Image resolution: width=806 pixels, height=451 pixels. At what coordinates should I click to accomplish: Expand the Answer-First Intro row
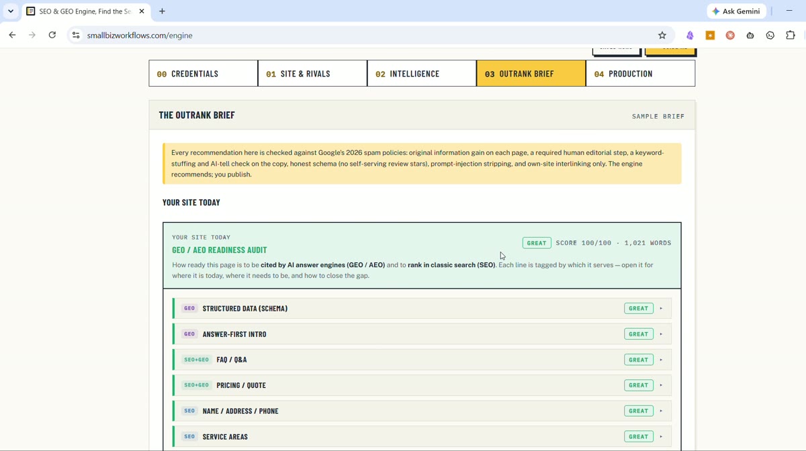tap(422, 334)
